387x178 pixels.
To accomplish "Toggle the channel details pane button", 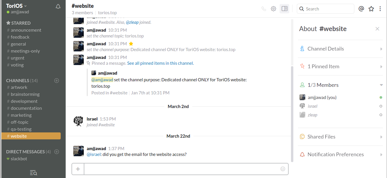I will pos(284,9).
